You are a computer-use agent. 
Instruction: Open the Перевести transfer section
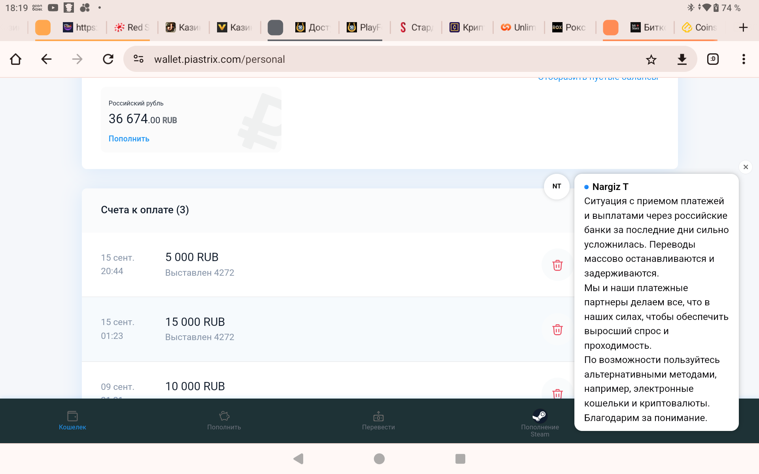(x=378, y=421)
